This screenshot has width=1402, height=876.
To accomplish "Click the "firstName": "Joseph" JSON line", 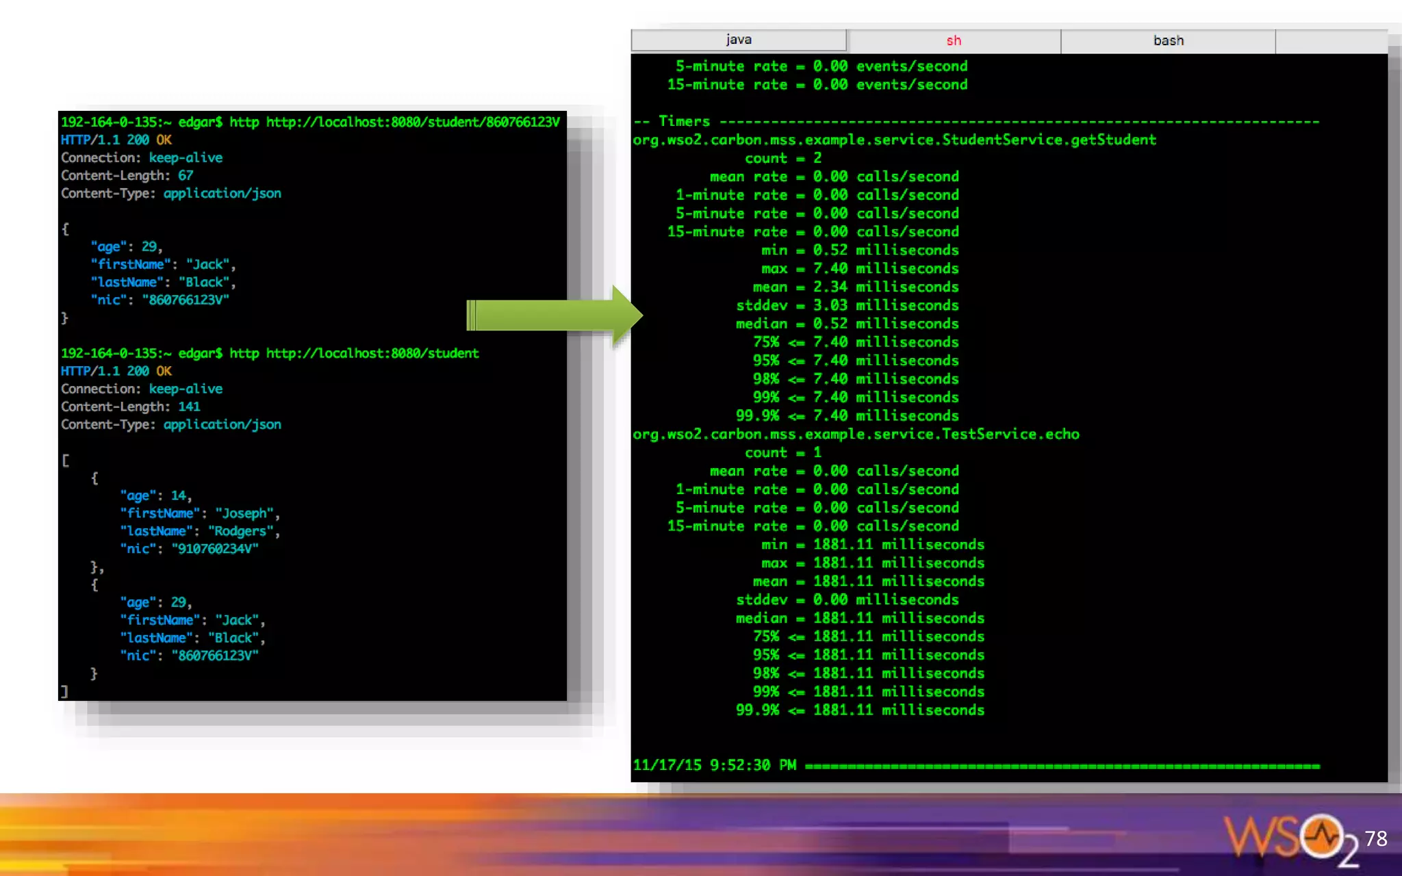I will [x=200, y=514].
